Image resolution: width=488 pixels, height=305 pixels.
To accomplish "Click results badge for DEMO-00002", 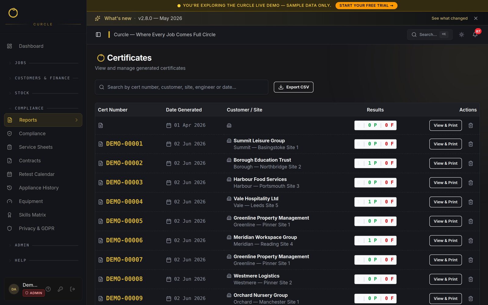I will coord(375,163).
